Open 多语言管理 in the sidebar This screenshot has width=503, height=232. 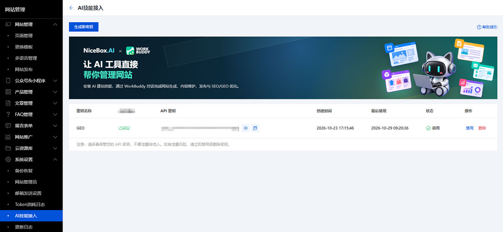(26, 59)
